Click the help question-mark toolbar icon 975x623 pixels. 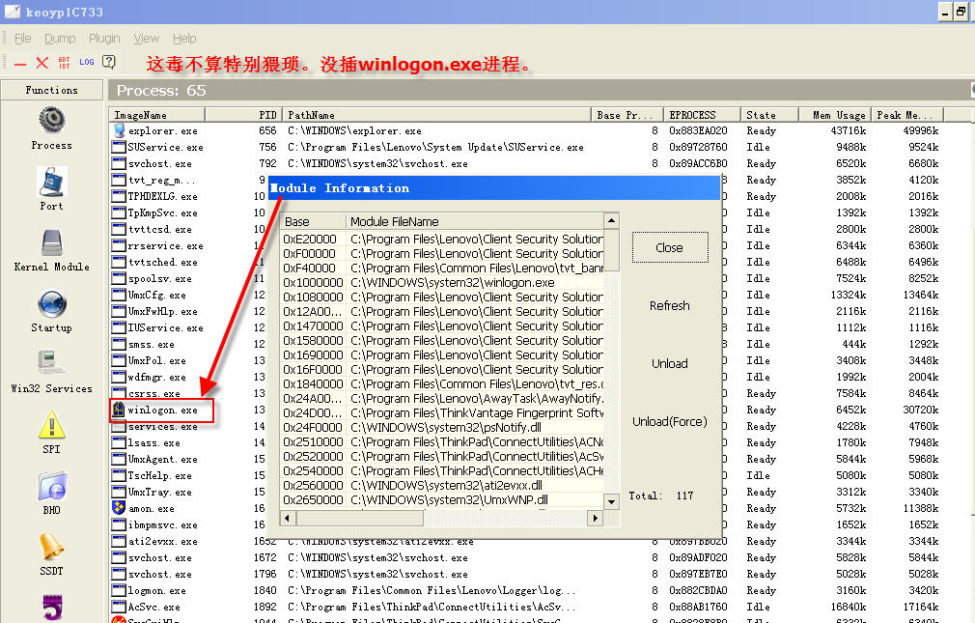tap(109, 62)
